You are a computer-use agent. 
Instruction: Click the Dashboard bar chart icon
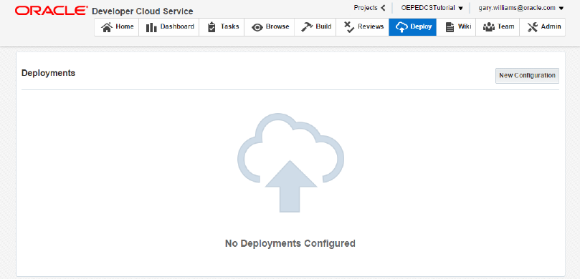(x=151, y=27)
